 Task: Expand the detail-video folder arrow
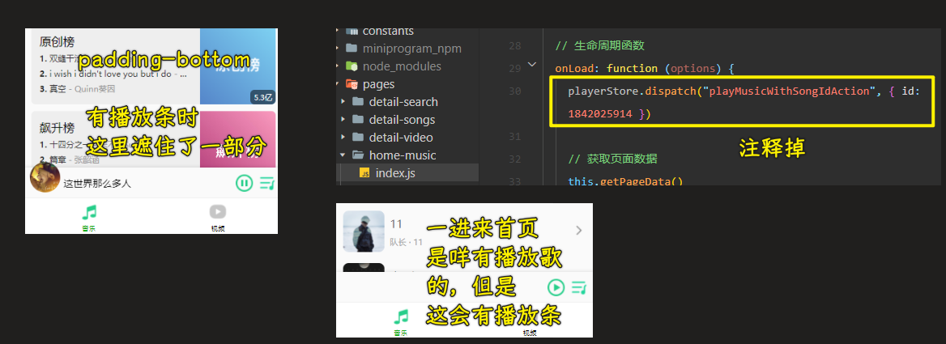click(x=343, y=138)
